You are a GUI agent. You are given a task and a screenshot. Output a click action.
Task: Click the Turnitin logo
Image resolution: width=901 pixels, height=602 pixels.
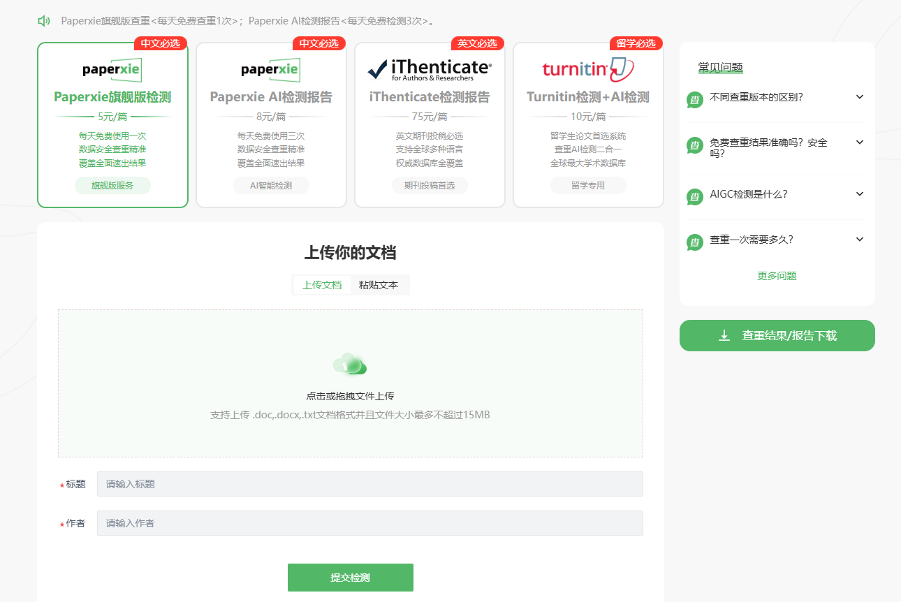point(588,69)
